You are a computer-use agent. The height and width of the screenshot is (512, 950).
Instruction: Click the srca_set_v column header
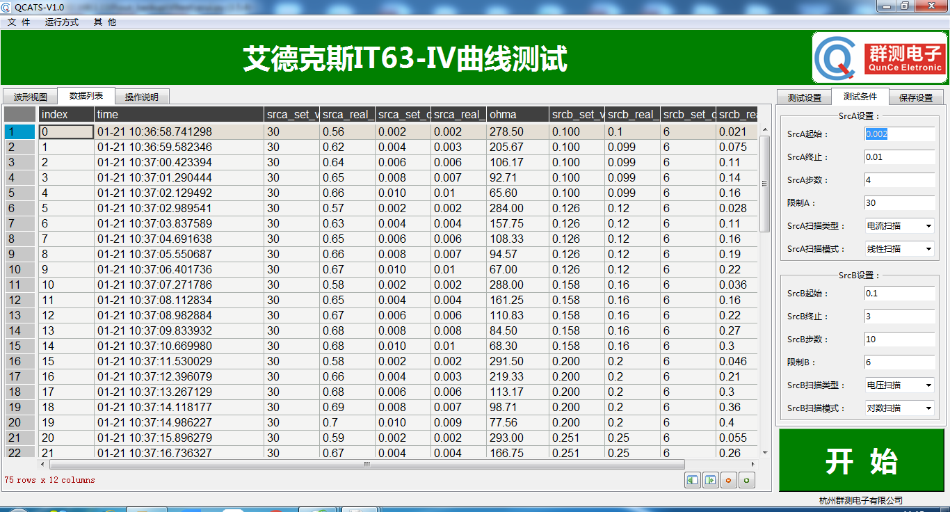click(291, 115)
